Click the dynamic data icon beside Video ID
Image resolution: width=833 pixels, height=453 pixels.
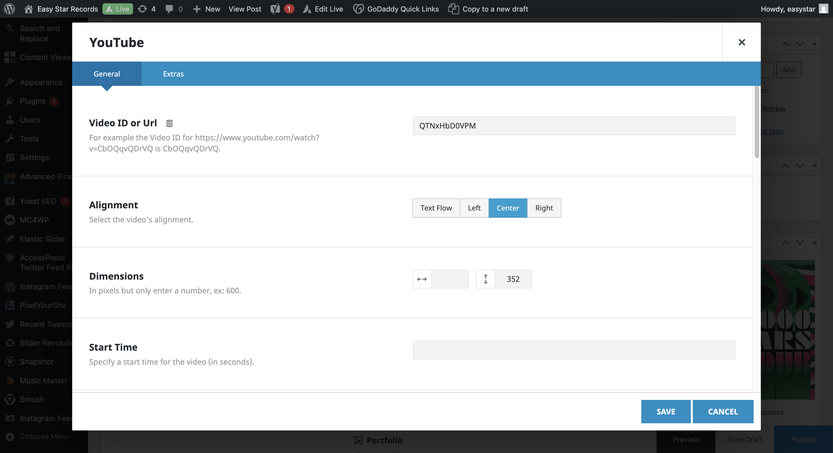[x=169, y=123]
